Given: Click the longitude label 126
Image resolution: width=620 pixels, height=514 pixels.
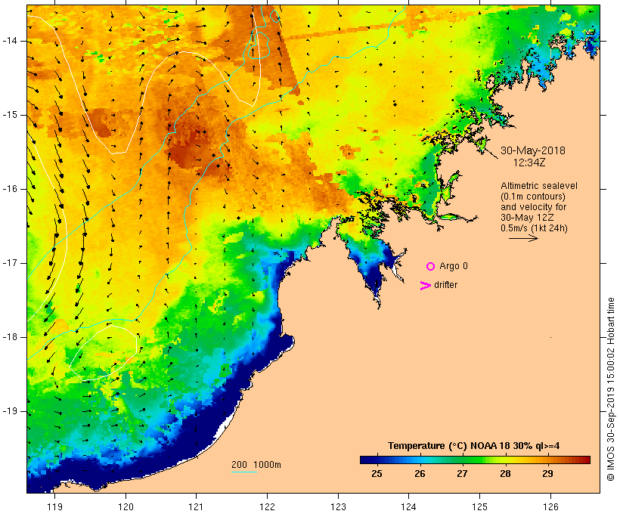Looking at the screenshot, I should [550, 507].
